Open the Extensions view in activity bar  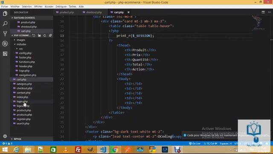[5, 53]
